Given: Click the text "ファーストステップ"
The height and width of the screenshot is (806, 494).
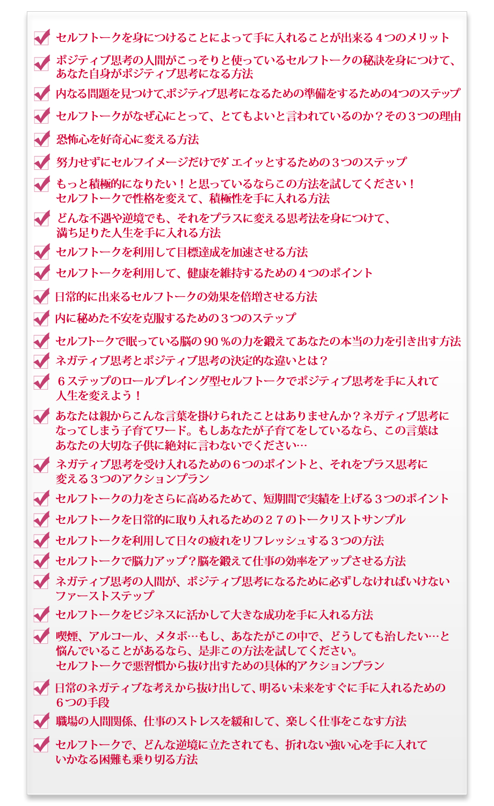Looking at the screenshot, I should click(105, 596).
